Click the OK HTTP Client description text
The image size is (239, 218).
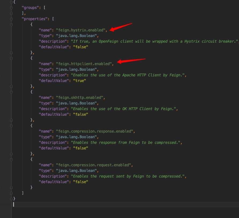coord(124,109)
